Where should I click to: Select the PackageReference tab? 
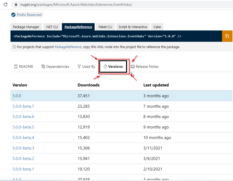point(78,27)
